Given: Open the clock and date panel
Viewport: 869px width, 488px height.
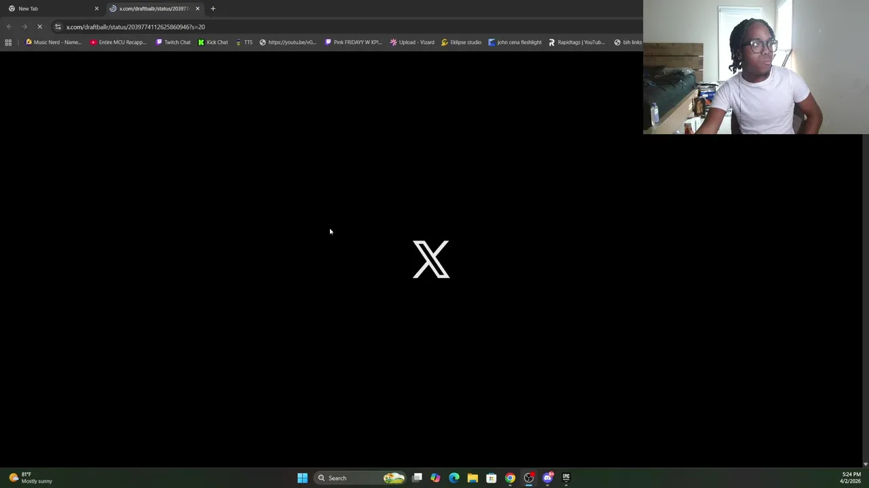Looking at the screenshot, I should pyautogui.click(x=851, y=478).
